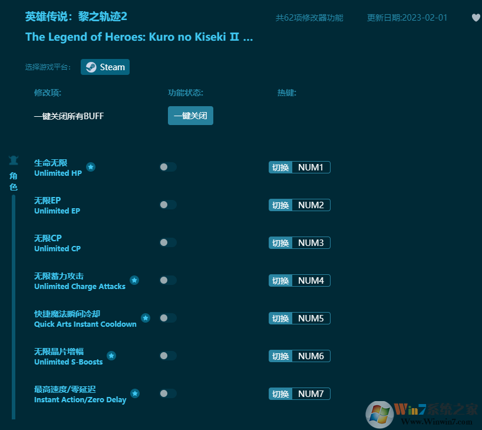Viewport: 482px width, 430px height.
Task: Click the NUM2 hotkey field
Action: 311,205
